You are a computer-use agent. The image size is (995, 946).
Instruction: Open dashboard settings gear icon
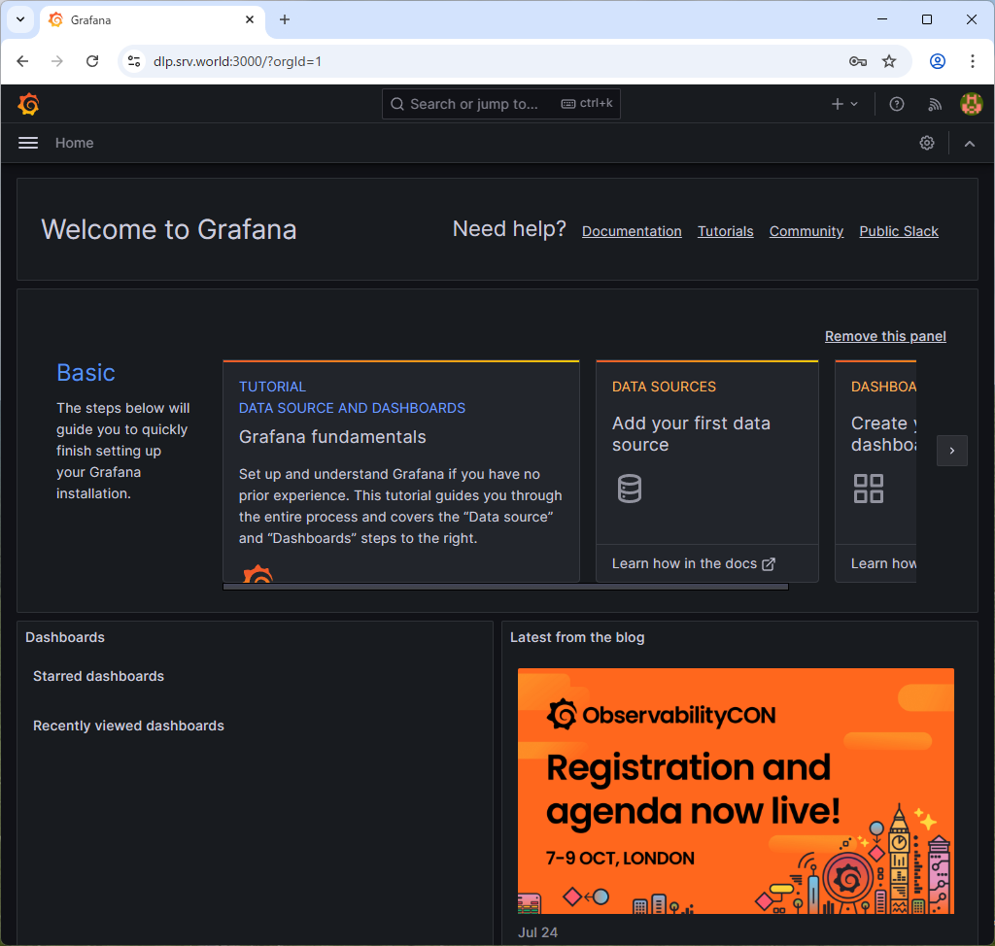(926, 143)
